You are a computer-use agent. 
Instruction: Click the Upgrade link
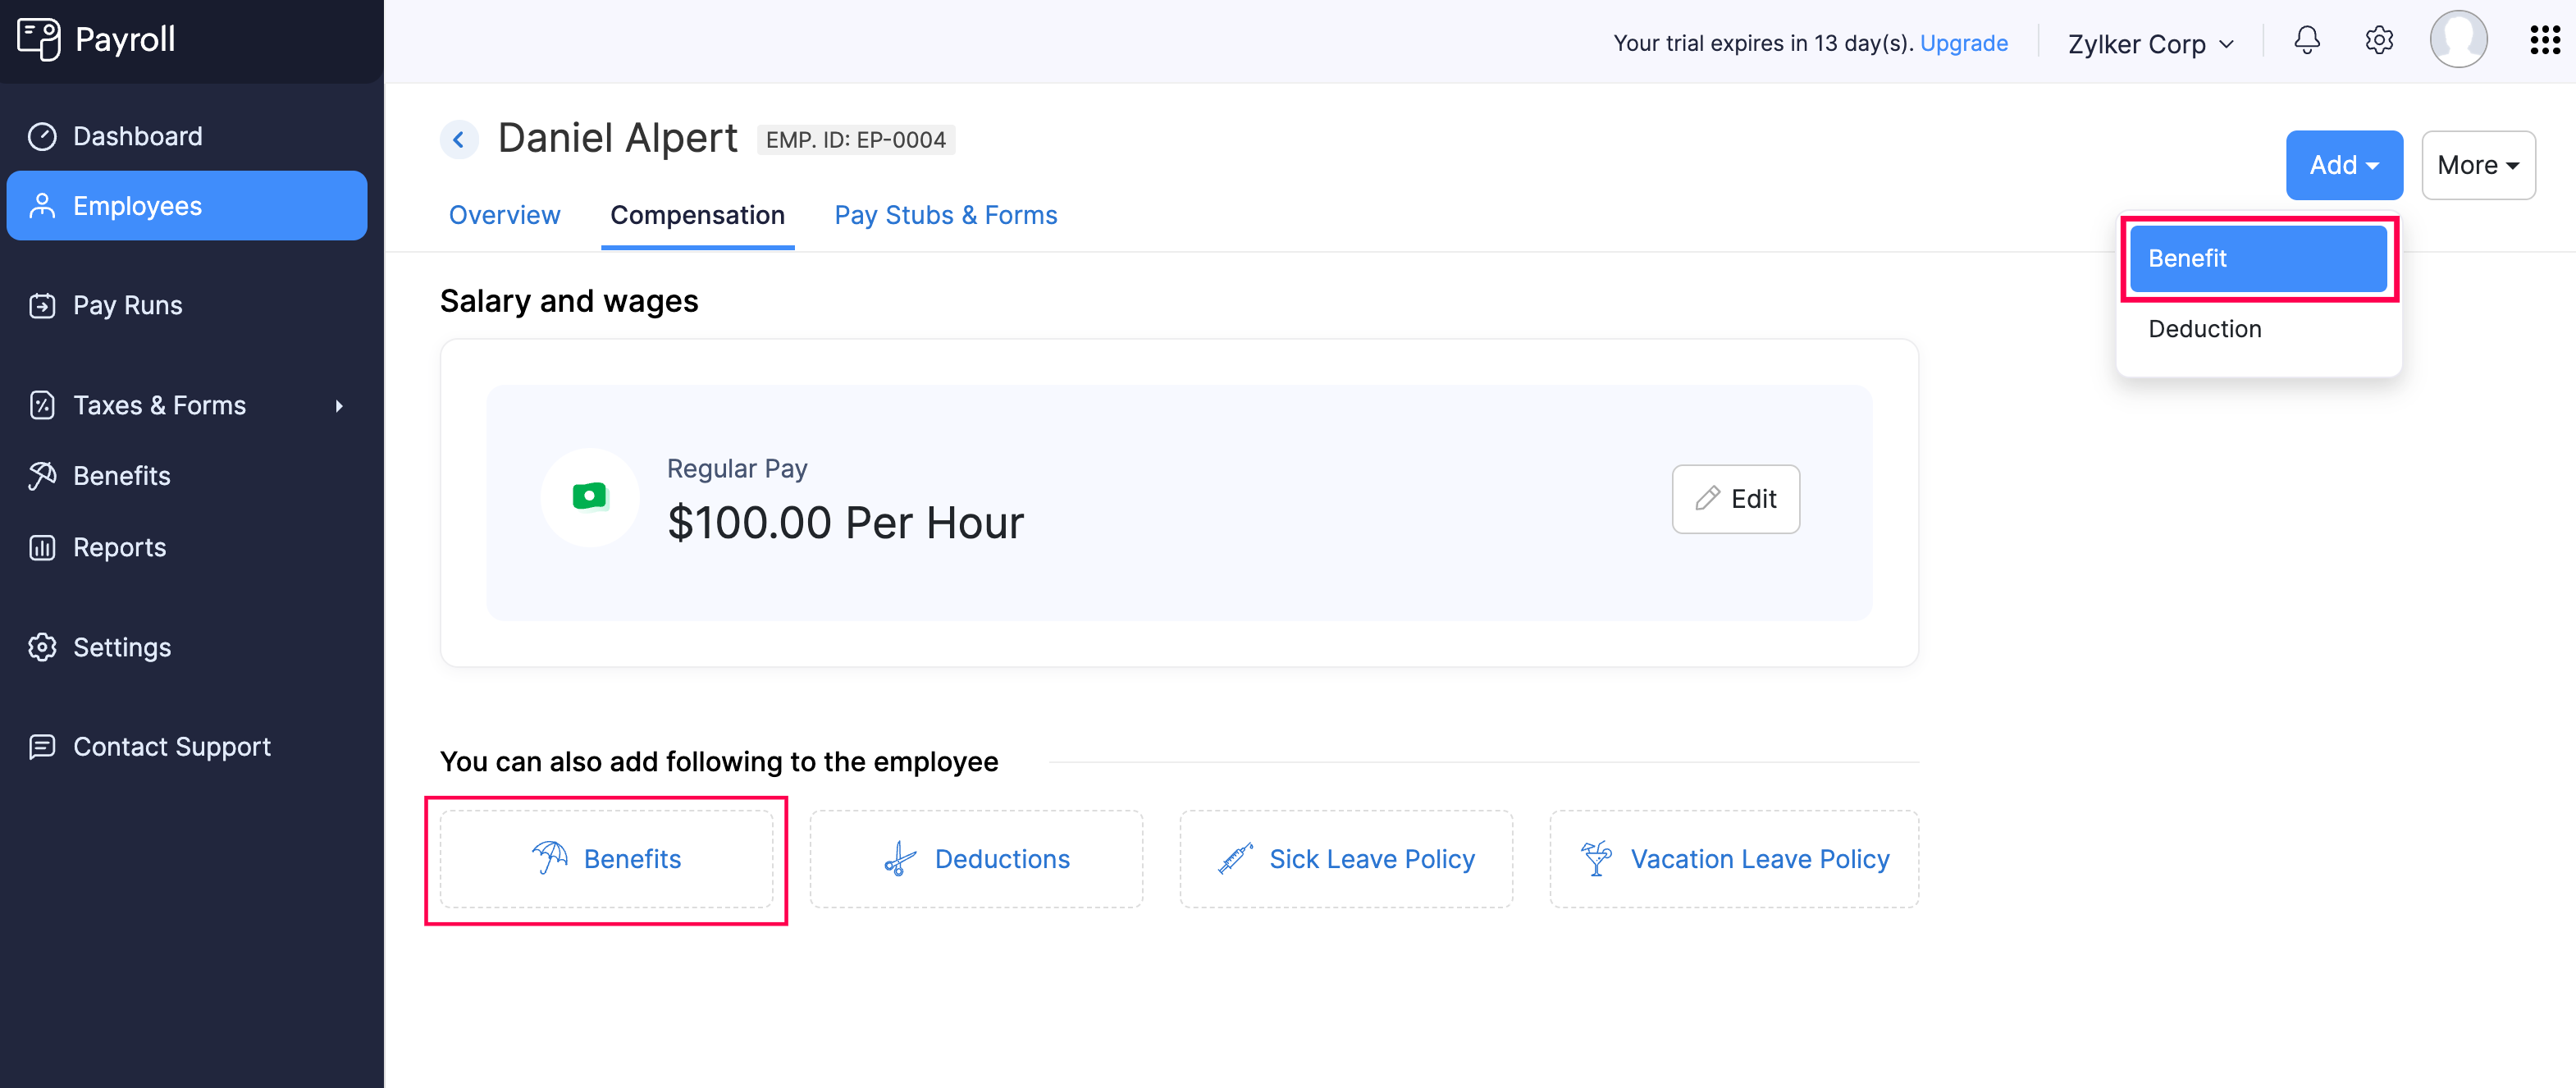tap(1964, 43)
